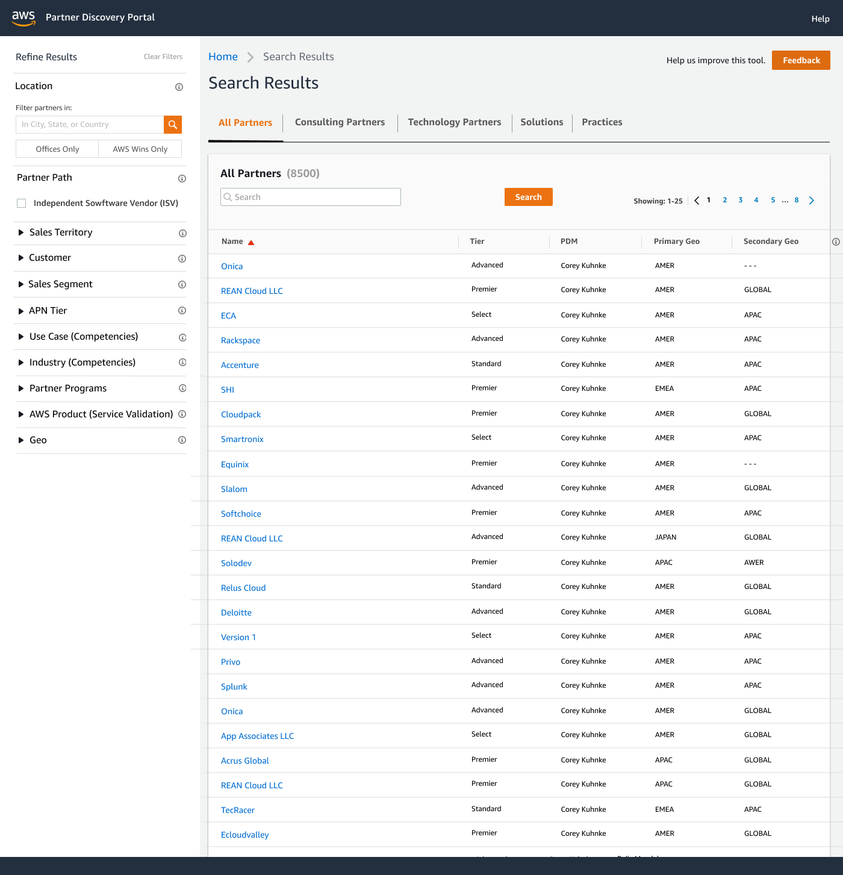Click info icon beside Partner Programs

(182, 388)
